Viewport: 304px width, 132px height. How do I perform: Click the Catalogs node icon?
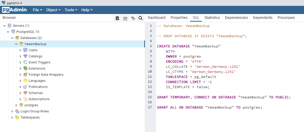25,56
